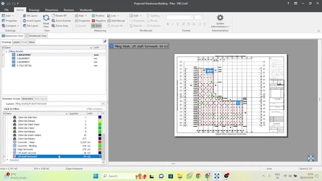Switch to the Drawings ribbon tab
The width and height of the screenshot is (322, 181).
click(34, 10)
